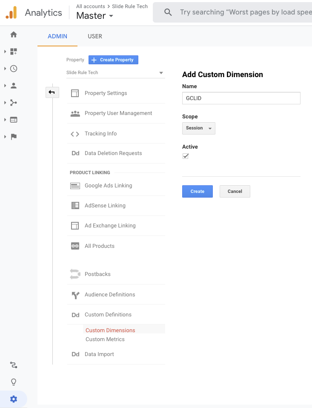
Task: Switch to the USER tab
Action: (95, 36)
